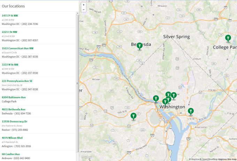
Task: Click the 'at 15th St NW' note
Action: pos(8,20)
